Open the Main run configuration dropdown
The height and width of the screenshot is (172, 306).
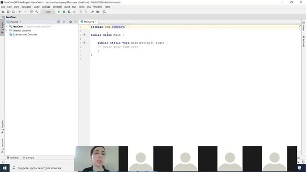48,12
